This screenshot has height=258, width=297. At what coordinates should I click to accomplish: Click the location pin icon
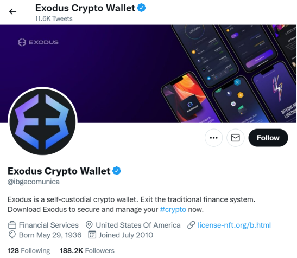(x=89, y=225)
